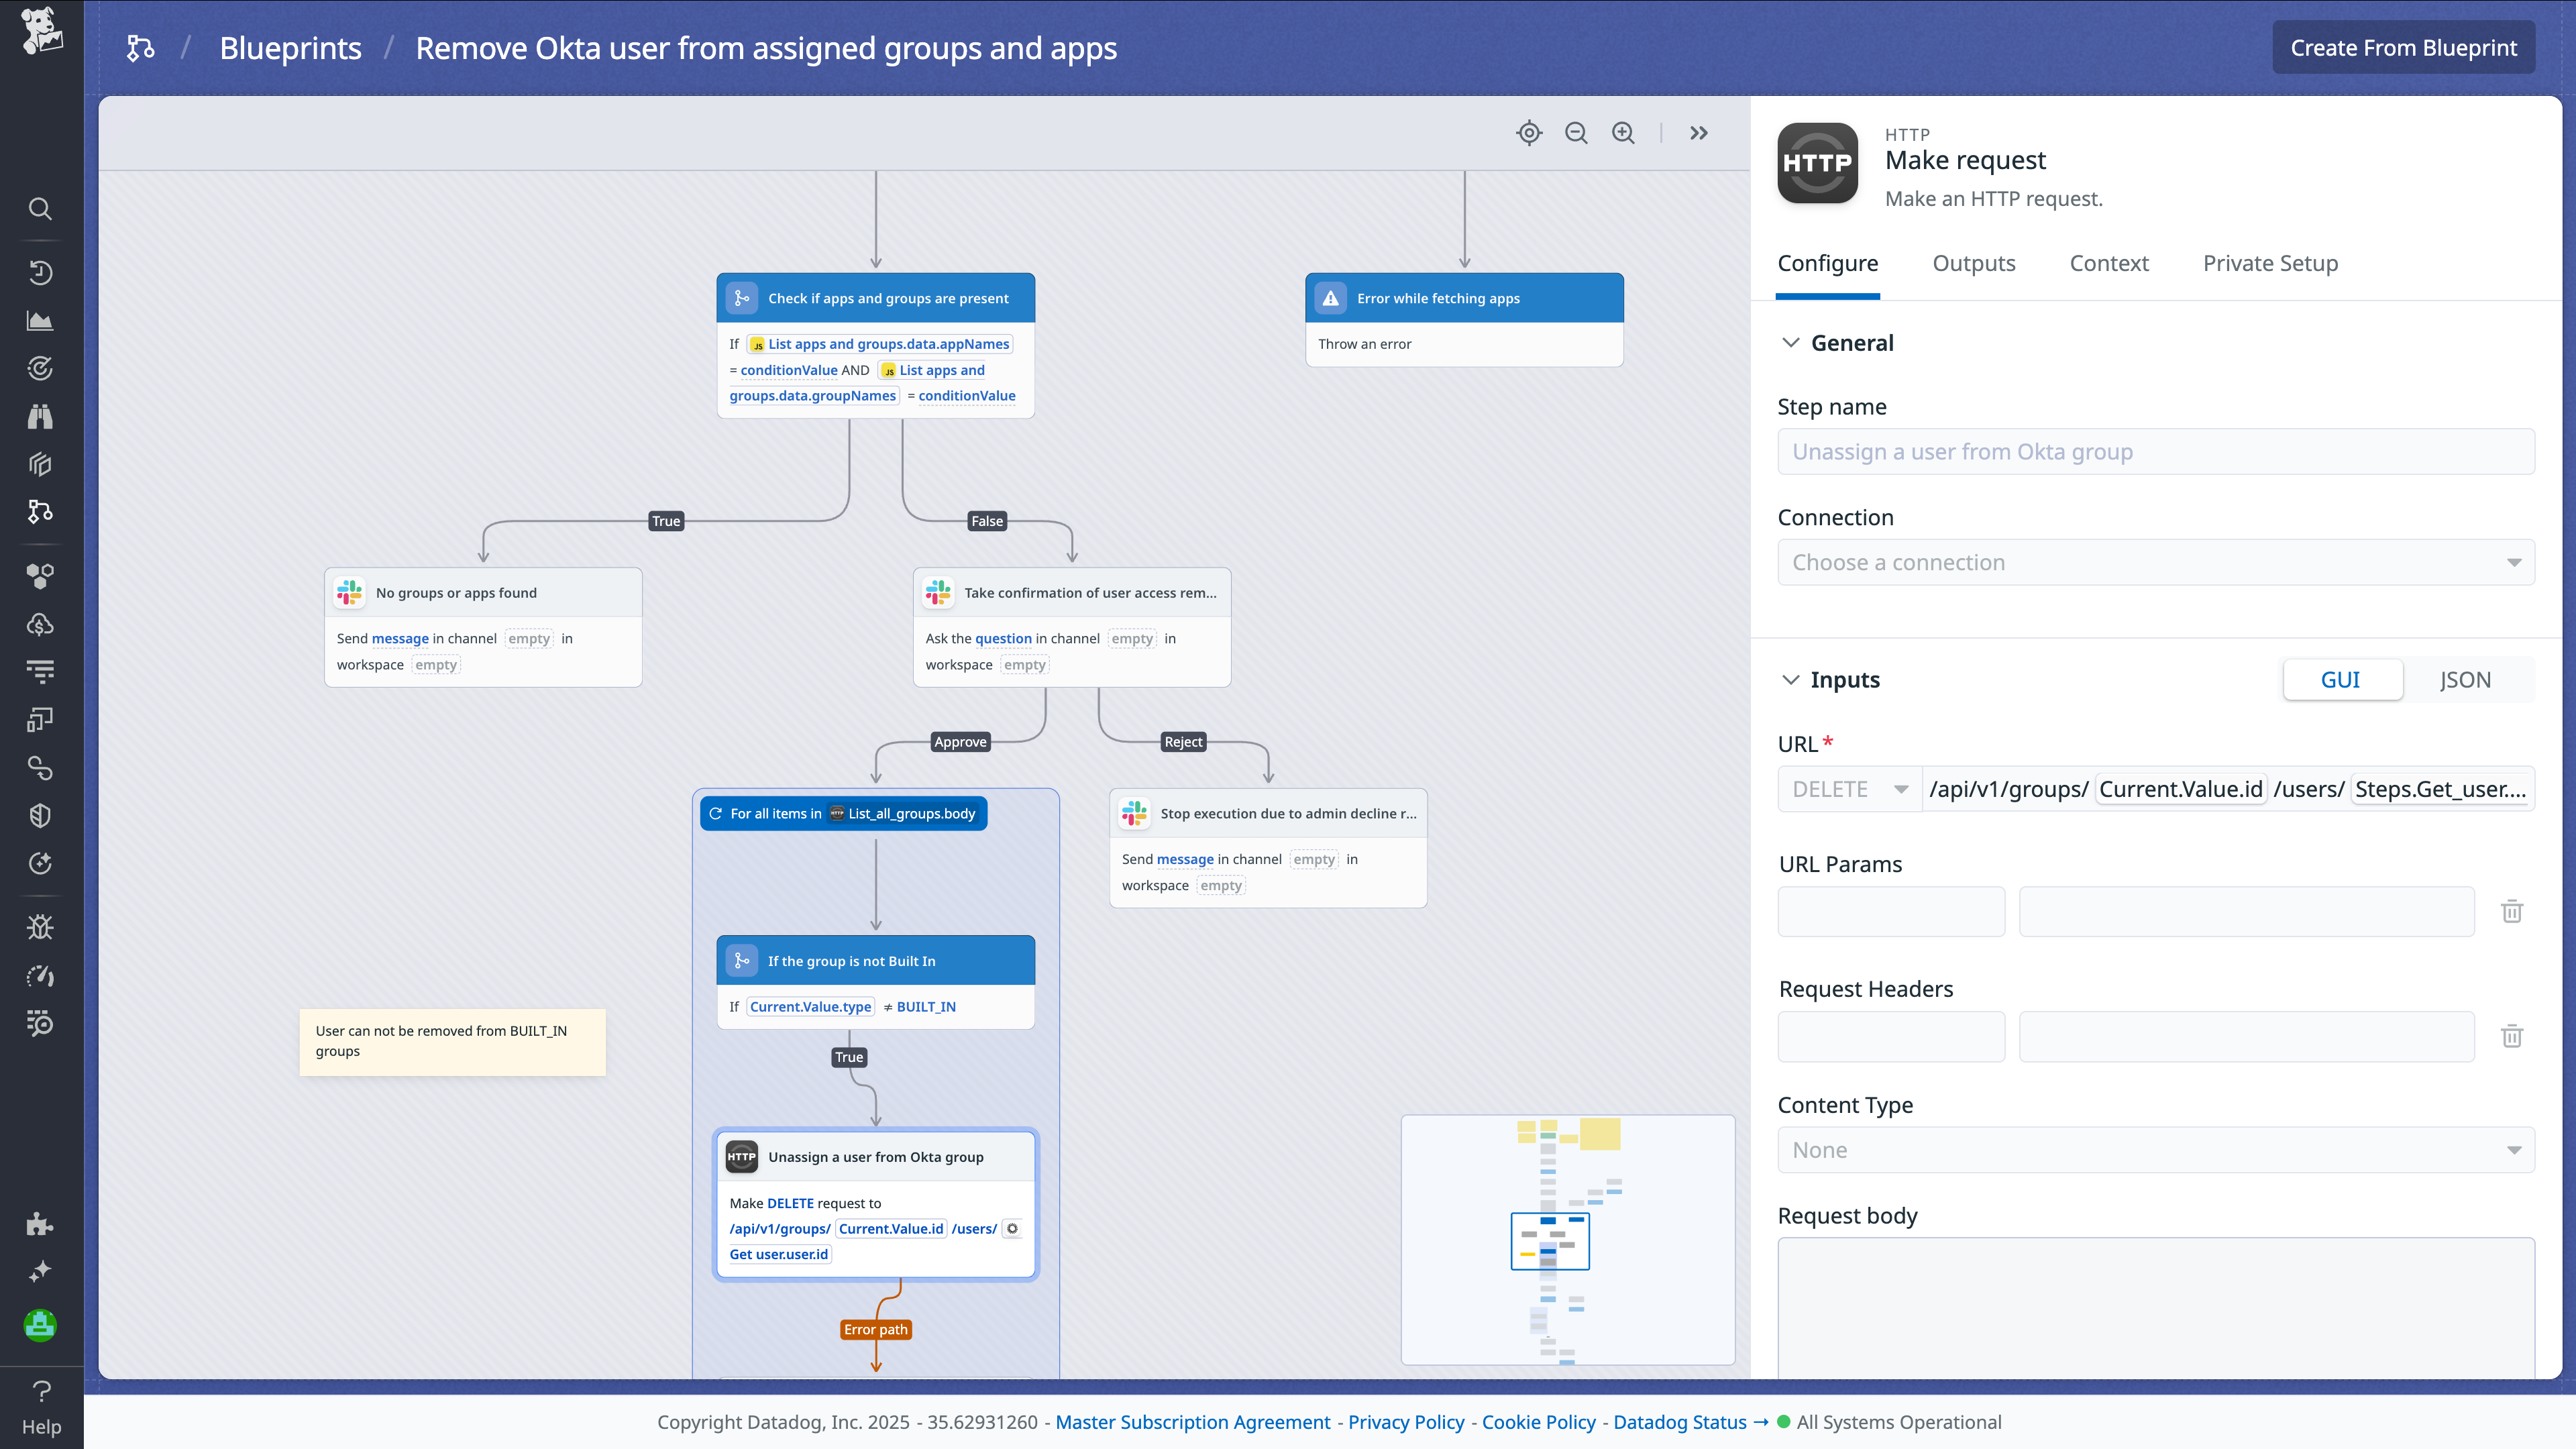Click the Step name input field

coord(2155,451)
